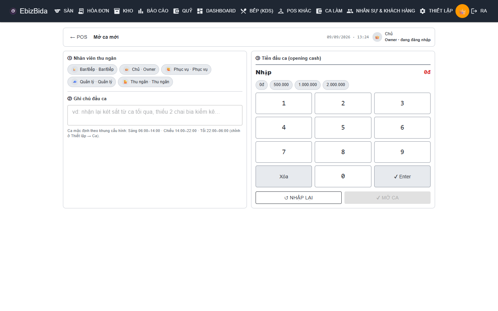Select the Thu ngân cashier chip
The height and width of the screenshot is (311, 498).
145,82
